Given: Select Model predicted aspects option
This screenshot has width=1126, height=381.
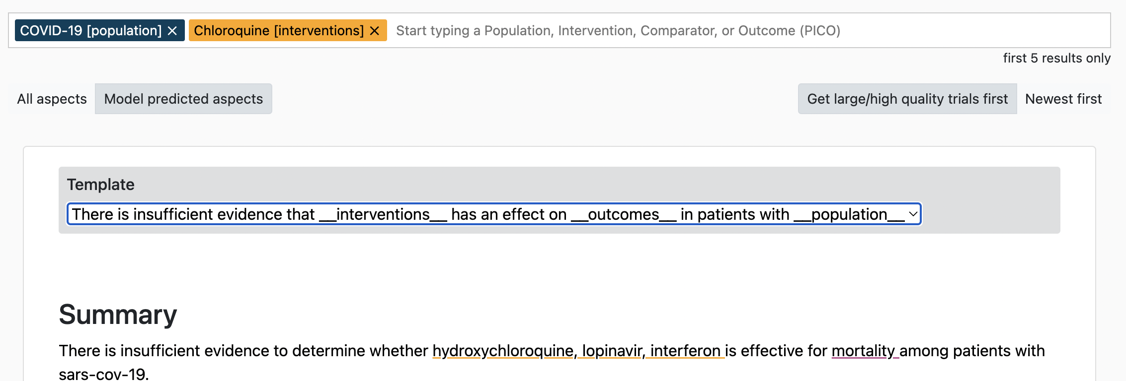Looking at the screenshot, I should (x=183, y=99).
